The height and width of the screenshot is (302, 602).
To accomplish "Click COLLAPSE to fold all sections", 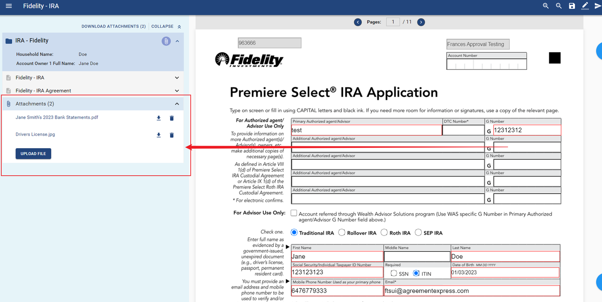I will (x=162, y=26).
